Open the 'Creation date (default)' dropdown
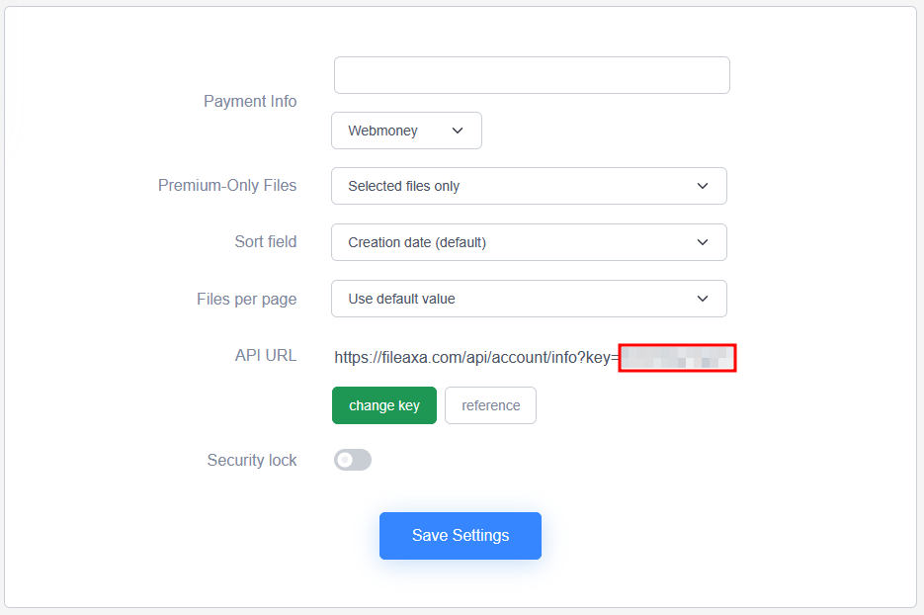The width and height of the screenshot is (924, 615). tap(529, 242)
